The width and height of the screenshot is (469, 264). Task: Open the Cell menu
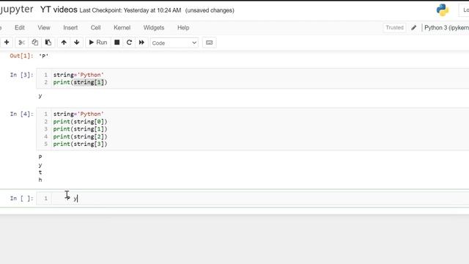click(x=96, y=28)
